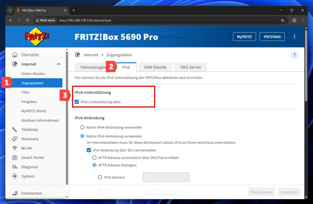Click the IPv6-Adresse input field

[x=166, y=177]
